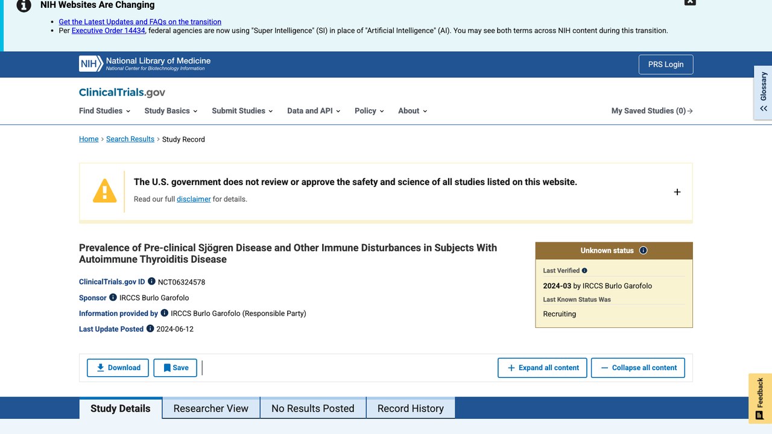This screenshot has height=434, width=772.
Task: Click info icon beside Information provided by
Action: (x=164, y=313)
